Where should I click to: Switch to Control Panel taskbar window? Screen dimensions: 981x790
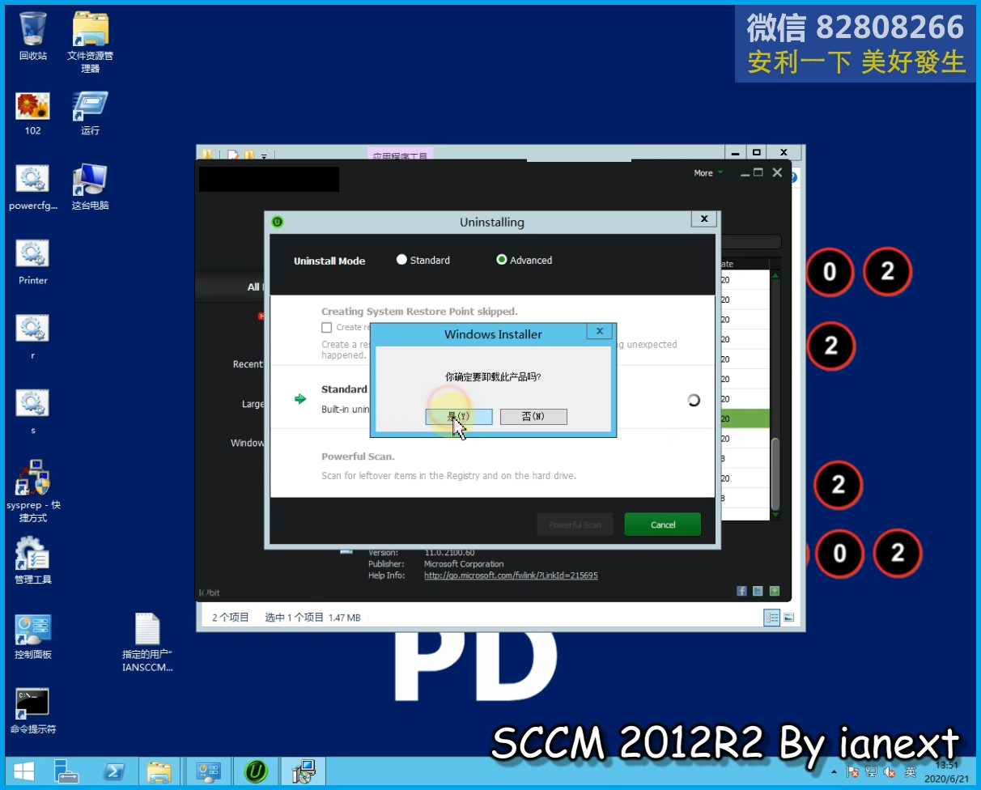[209, 771]
